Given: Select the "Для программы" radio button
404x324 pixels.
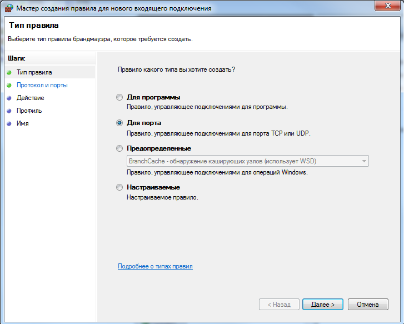Looking at the screenshot, I should click(119, 97).
